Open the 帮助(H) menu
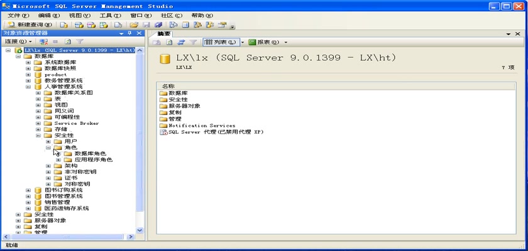The height and width of the screenshot is (251, 528). point(202,16)
